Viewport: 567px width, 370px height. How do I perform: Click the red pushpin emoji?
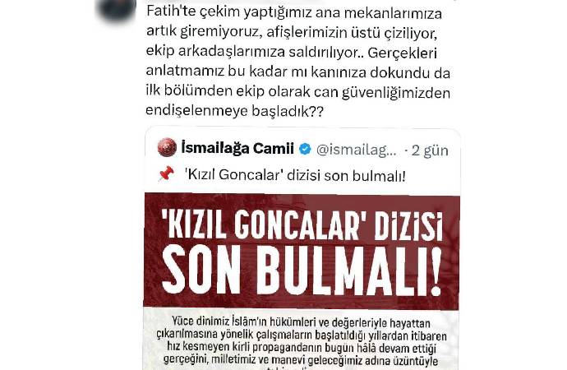166,174
